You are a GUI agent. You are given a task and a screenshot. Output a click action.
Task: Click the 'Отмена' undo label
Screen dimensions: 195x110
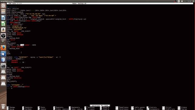click(x=184, y=107)
